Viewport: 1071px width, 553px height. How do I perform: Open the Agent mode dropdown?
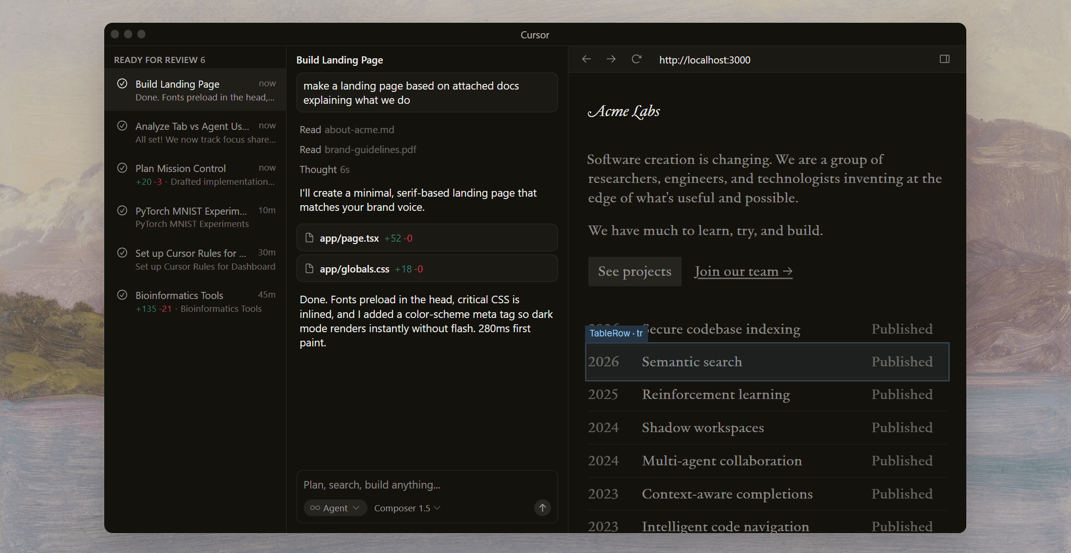(335, 508)
